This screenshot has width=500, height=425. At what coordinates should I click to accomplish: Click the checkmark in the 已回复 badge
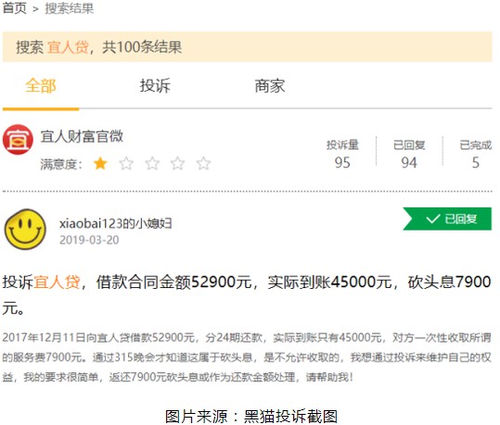click(432, 219)
